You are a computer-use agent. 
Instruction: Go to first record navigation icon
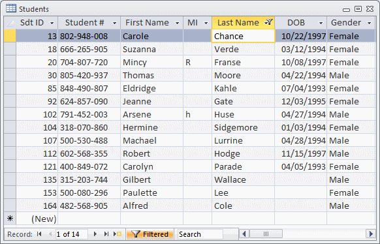pos(39,234)
